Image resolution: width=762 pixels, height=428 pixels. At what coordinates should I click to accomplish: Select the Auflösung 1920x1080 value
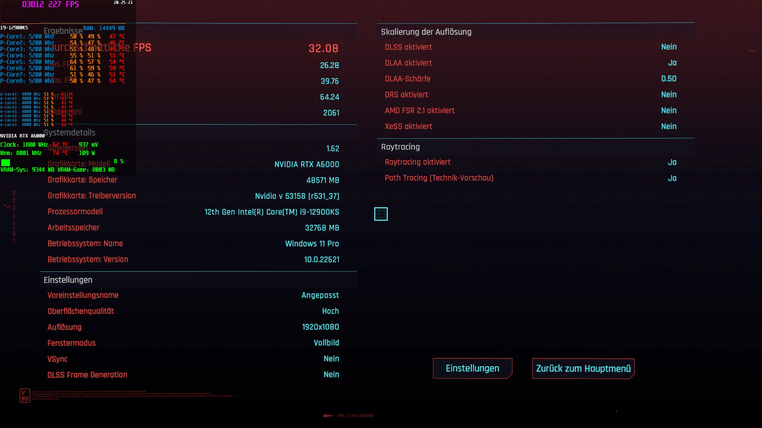point(320,327)
